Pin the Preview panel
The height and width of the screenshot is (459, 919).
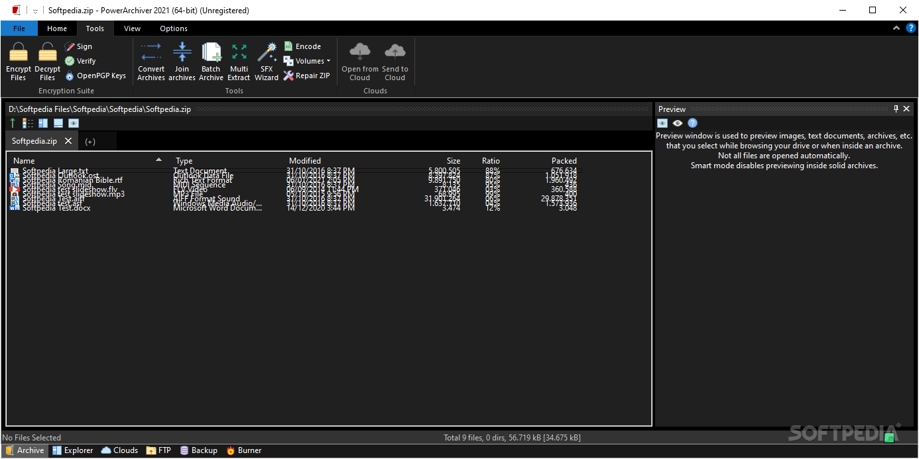(896, 109)
